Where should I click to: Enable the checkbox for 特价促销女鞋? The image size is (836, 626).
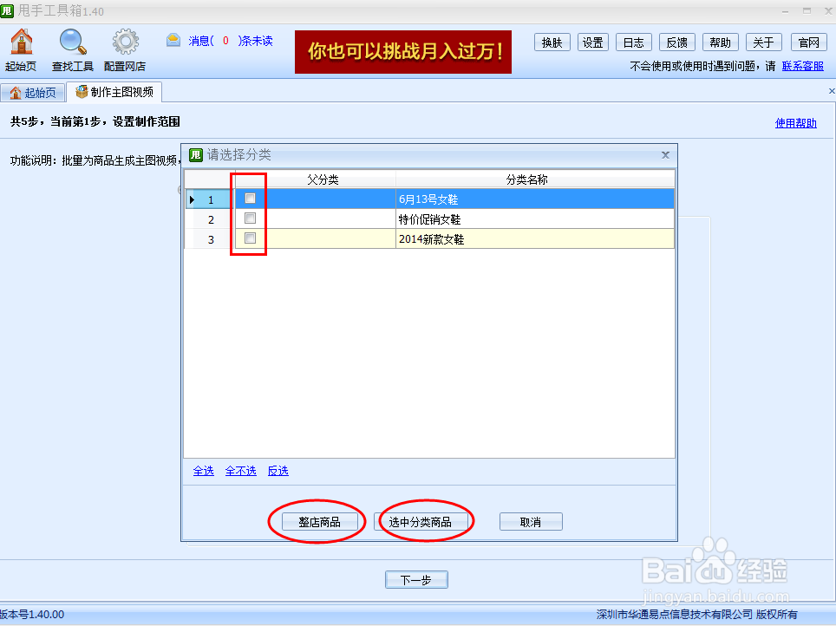tap(249, 218)
